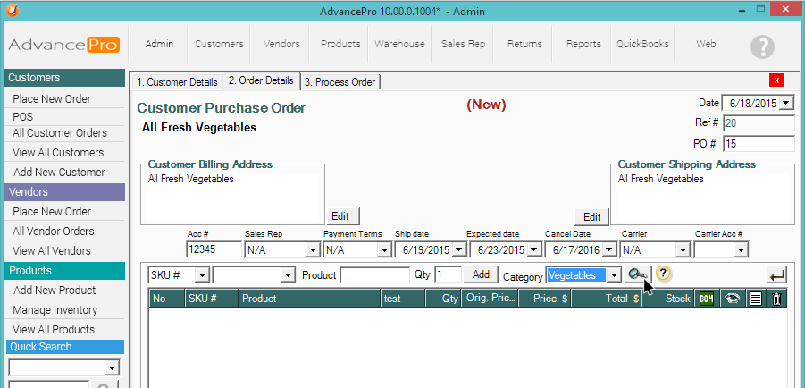Click the PO # input field
805x388 pixels.
tap(758, 144)
